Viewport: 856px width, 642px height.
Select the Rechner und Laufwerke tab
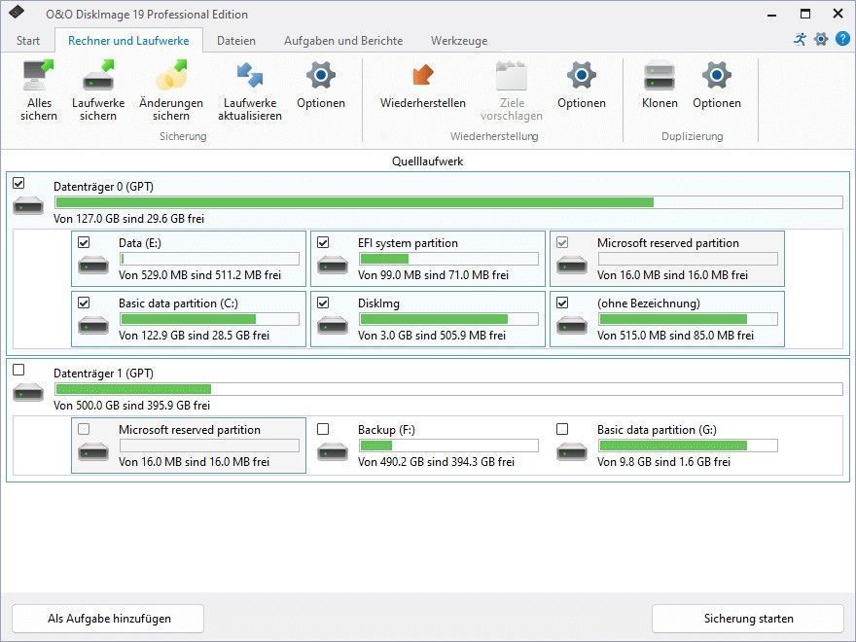click(128, 41)
